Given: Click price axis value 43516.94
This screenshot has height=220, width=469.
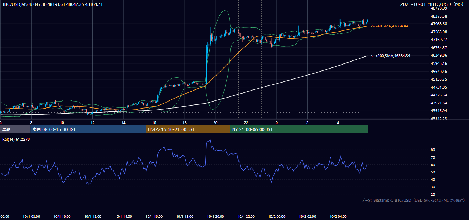Looking at the screenshot, I should (439, 111).
